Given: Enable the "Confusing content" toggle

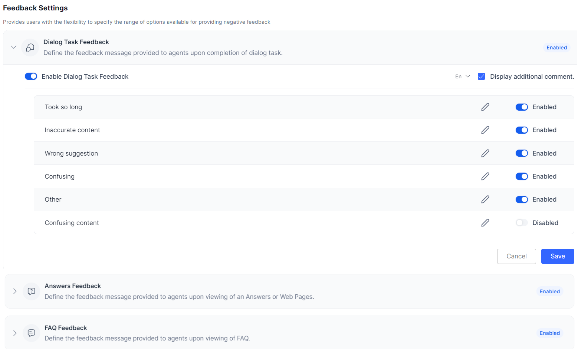Looking at the screenshot, I should (521, 223).
